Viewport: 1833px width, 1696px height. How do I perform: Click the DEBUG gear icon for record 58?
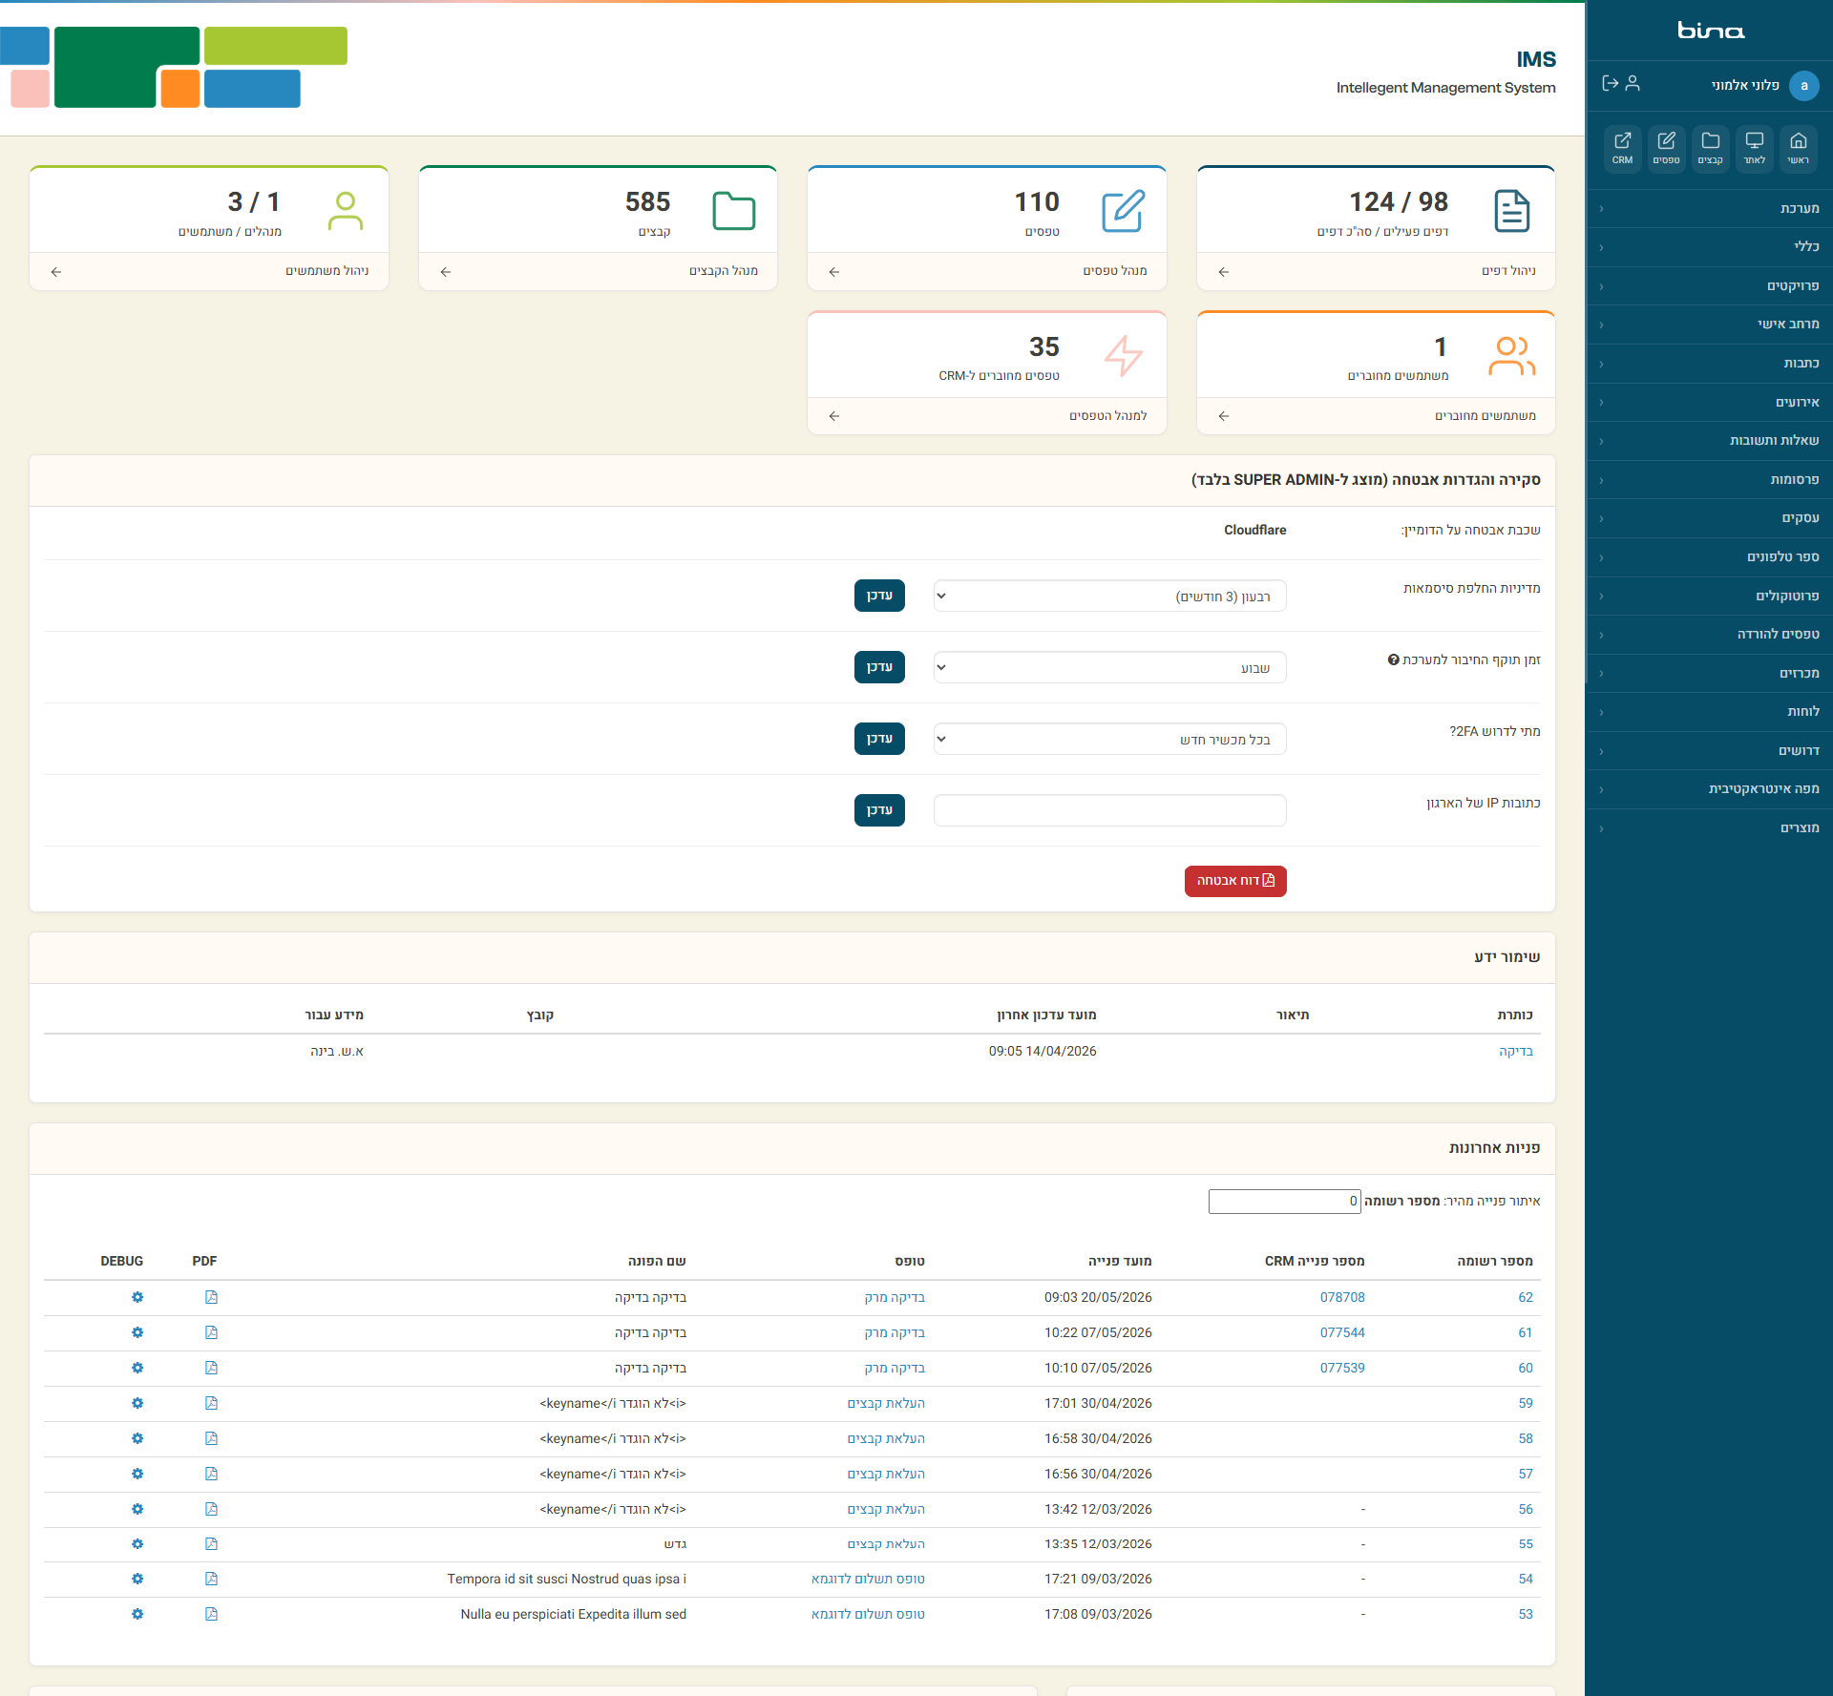[x=137, y=1438]
